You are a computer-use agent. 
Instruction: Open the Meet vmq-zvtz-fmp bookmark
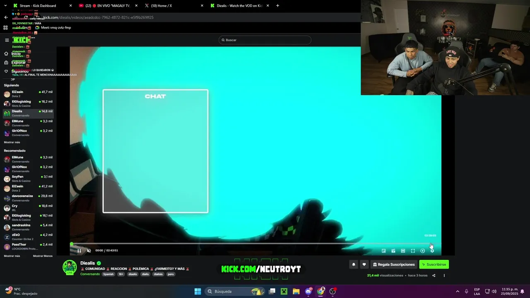[x=53, y=28]
